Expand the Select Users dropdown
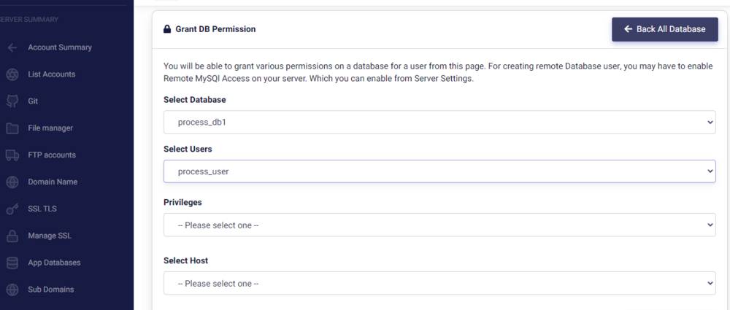 pos(439,171)
